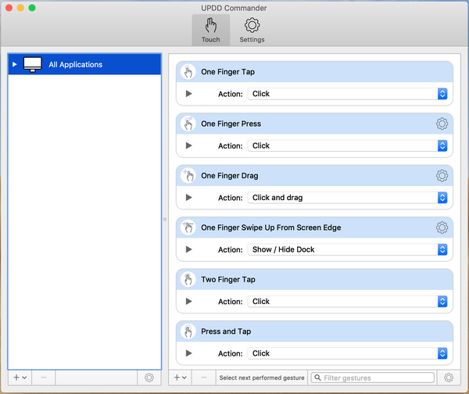Expand the All Applications disclosure triangle
Image resolution: width=469 pixels, height=394 pixels.
14,64
